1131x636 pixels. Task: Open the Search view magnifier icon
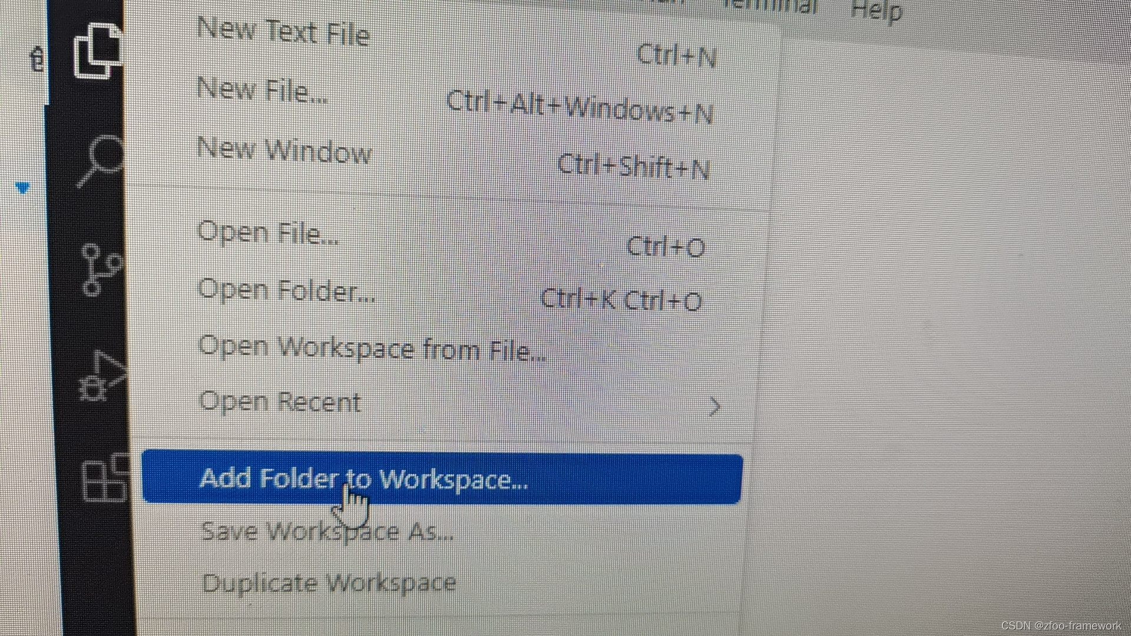[x=100, y=161]
